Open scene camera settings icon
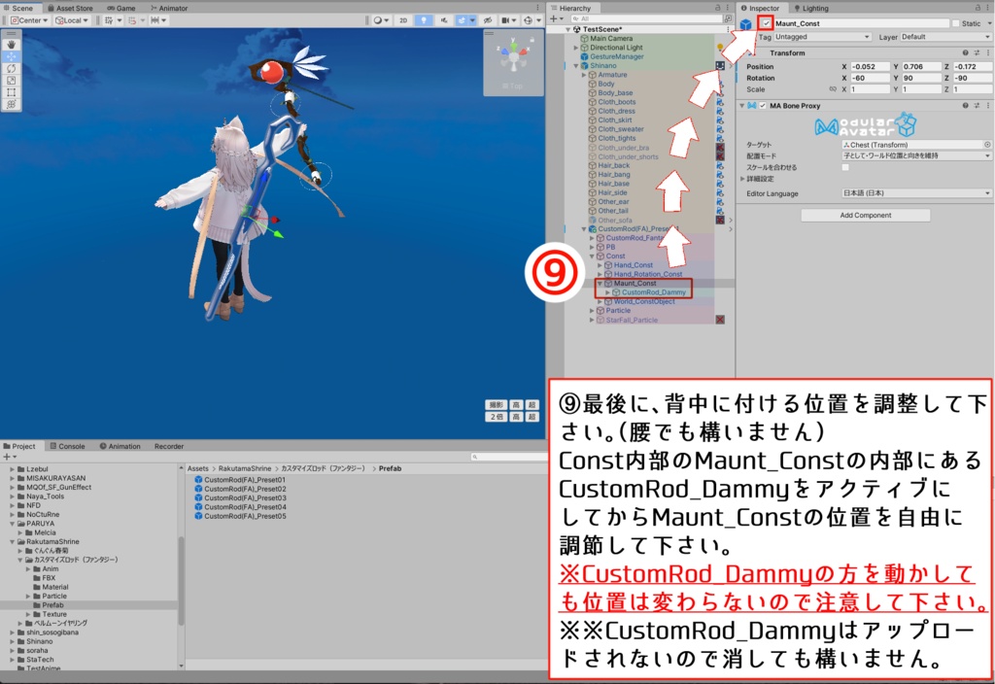 point(508,20)
